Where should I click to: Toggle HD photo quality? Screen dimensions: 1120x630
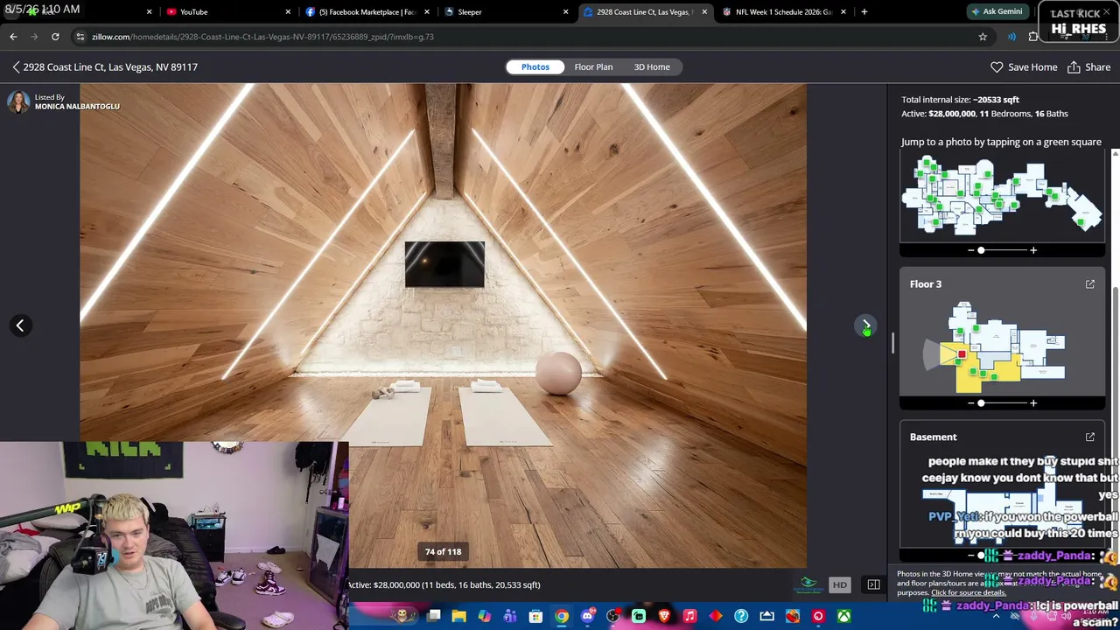coord(839,584)
